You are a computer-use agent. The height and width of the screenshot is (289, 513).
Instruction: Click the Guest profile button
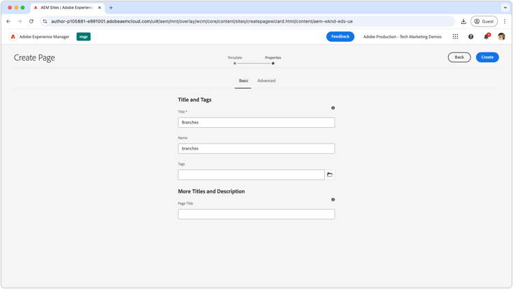click(x=484, y=21)
